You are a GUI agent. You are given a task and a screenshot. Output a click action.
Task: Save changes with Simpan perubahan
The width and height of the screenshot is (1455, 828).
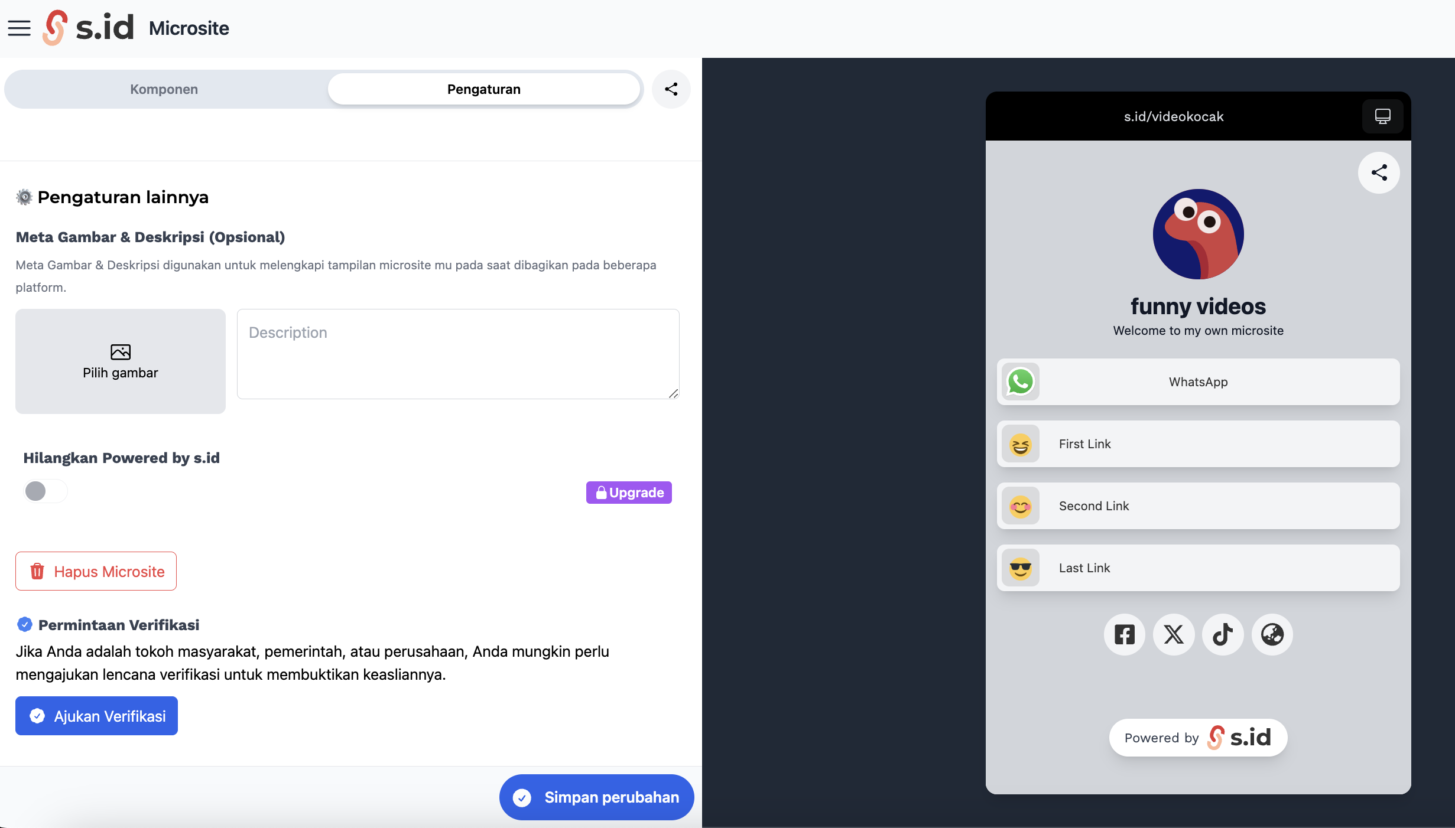point(596,797)
